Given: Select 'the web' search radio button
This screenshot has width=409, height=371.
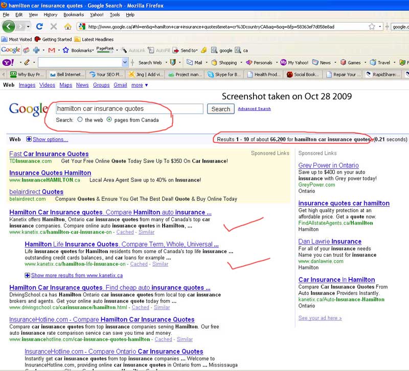Looking at the screenshot, I should pos(80,120).
